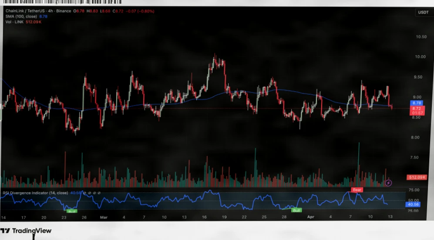The height and width of the screenshot is (240, 434).
Task: Click the 10.00 price axis label
Action: tap(421, 57)
